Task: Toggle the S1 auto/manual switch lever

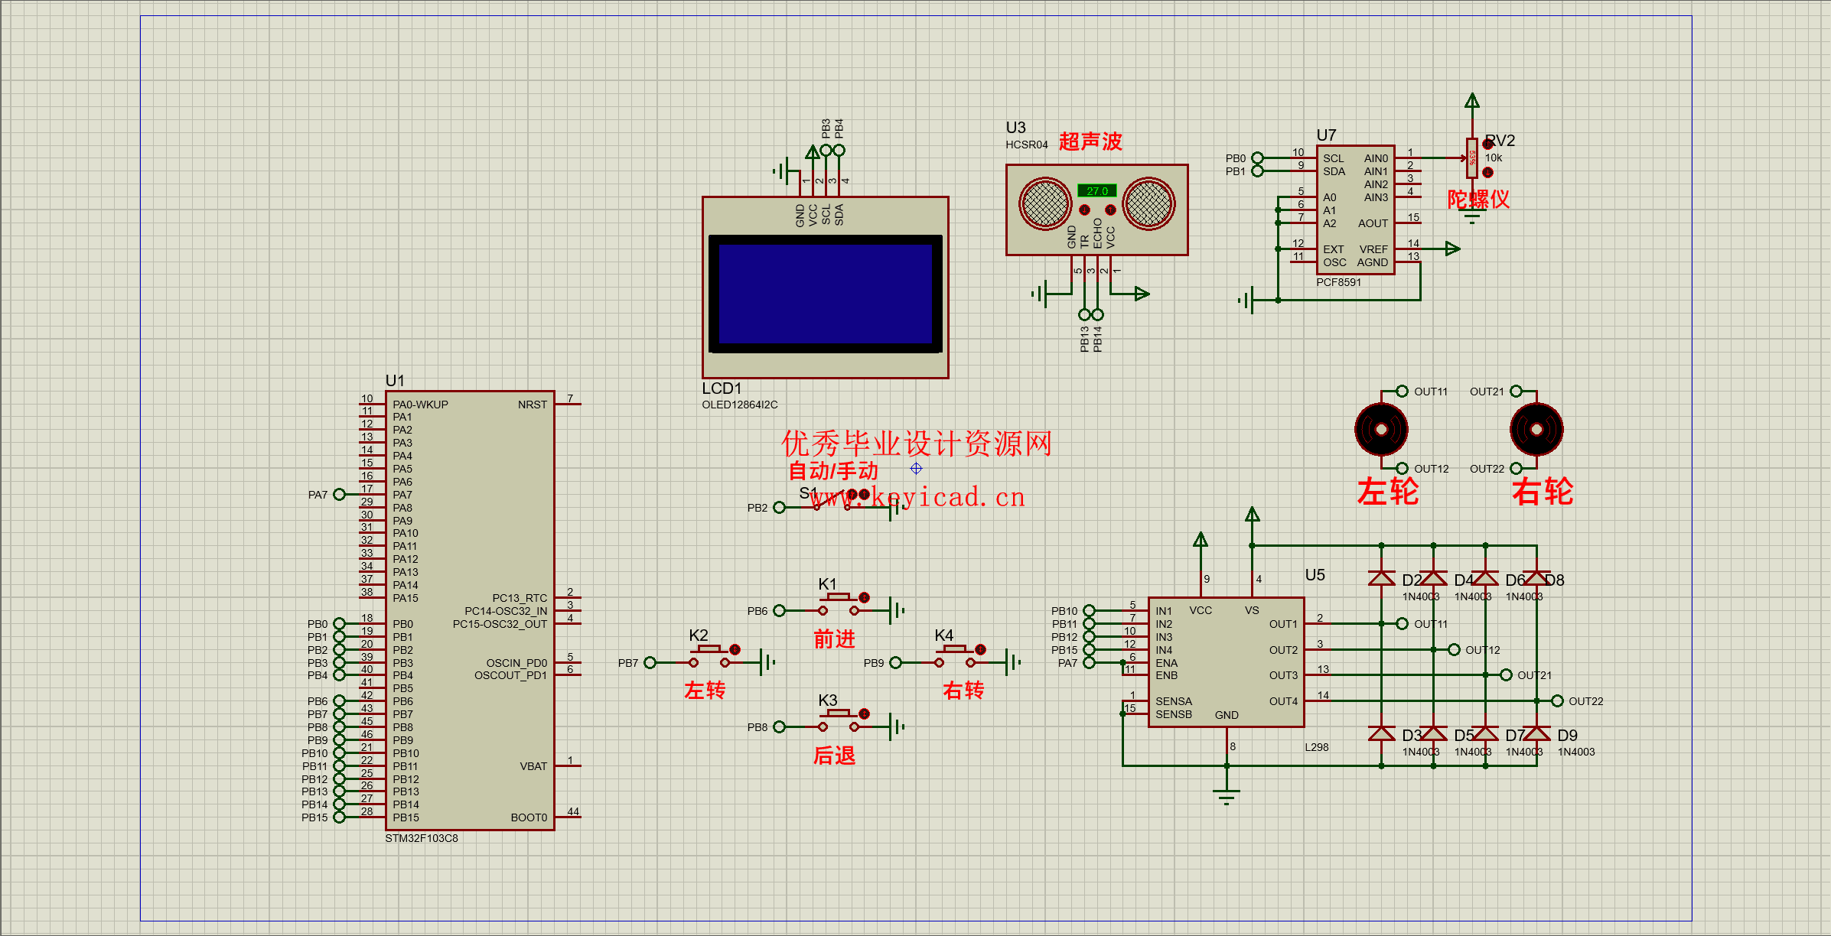Action: point(831,499)
